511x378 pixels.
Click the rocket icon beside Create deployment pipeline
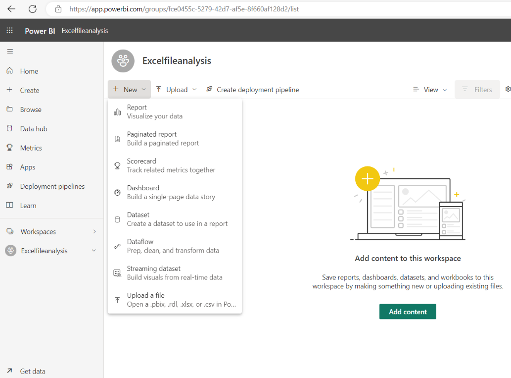(x=210, y=89)
